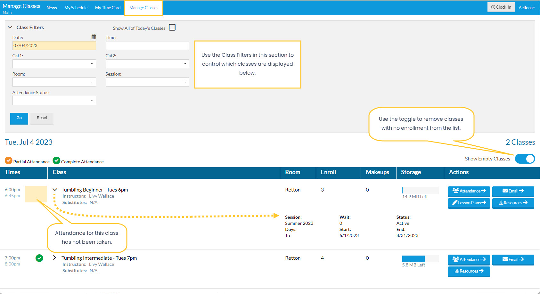Image resolution: width=540 pixels, height=294 pixels.
Task: Click the green complete attendance check icon for Tumbling Intermediate
Action: coord(39,258)
